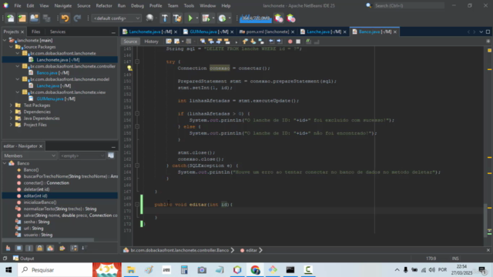Click the Build Project hammer icon
Screen dimensions: 493x277
165,18
